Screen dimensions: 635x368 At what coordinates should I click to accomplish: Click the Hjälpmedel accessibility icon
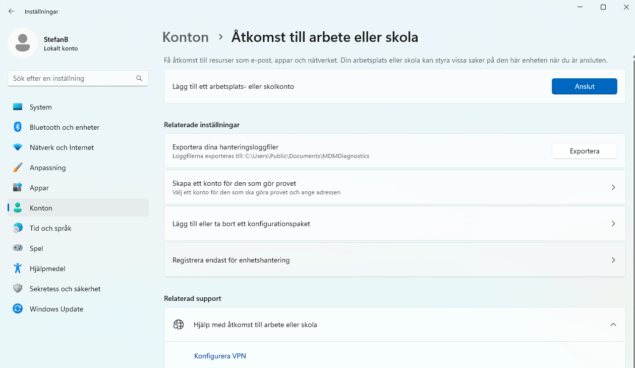point(18,269)
